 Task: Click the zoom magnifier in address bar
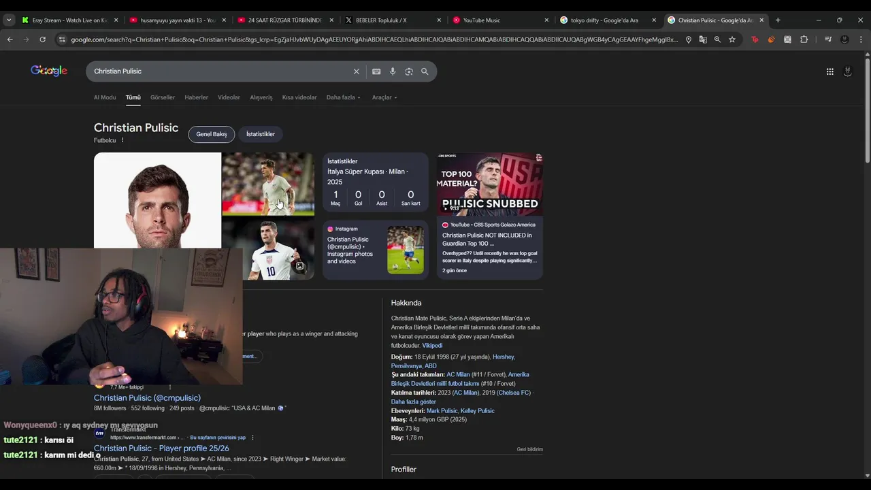coord(717,39)
